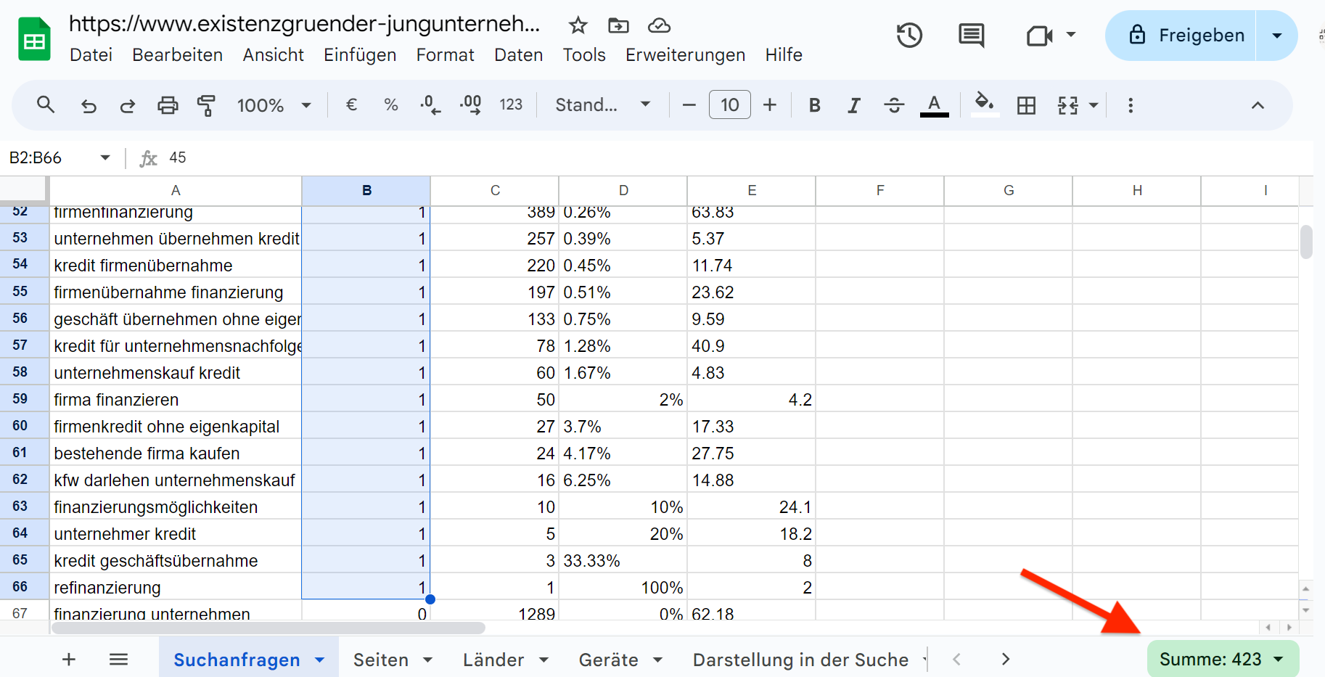Format selection as currency in euros
This screenshot has width=1325, height=677.
(x=351, y=105)
